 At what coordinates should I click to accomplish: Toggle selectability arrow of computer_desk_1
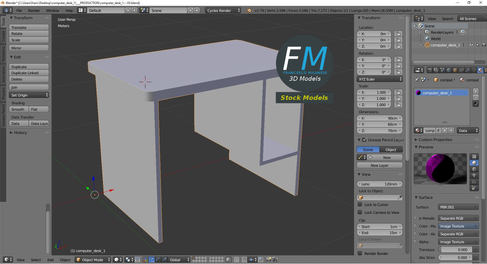click(x=478, y=45)
